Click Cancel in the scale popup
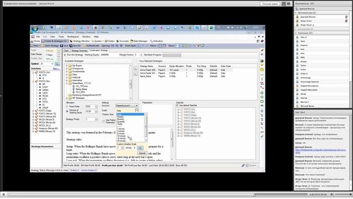The width and height of the screenshot is (353, 199). (142, 153)
